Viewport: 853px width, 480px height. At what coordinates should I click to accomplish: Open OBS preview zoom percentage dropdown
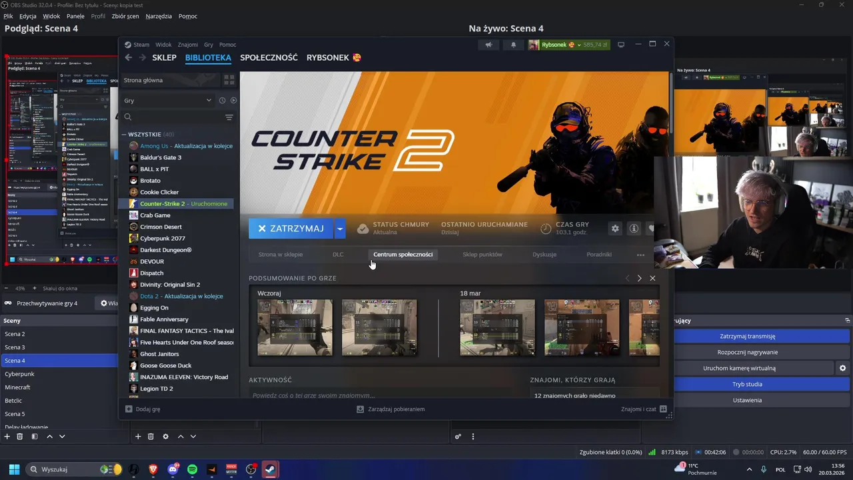point(21,288)
